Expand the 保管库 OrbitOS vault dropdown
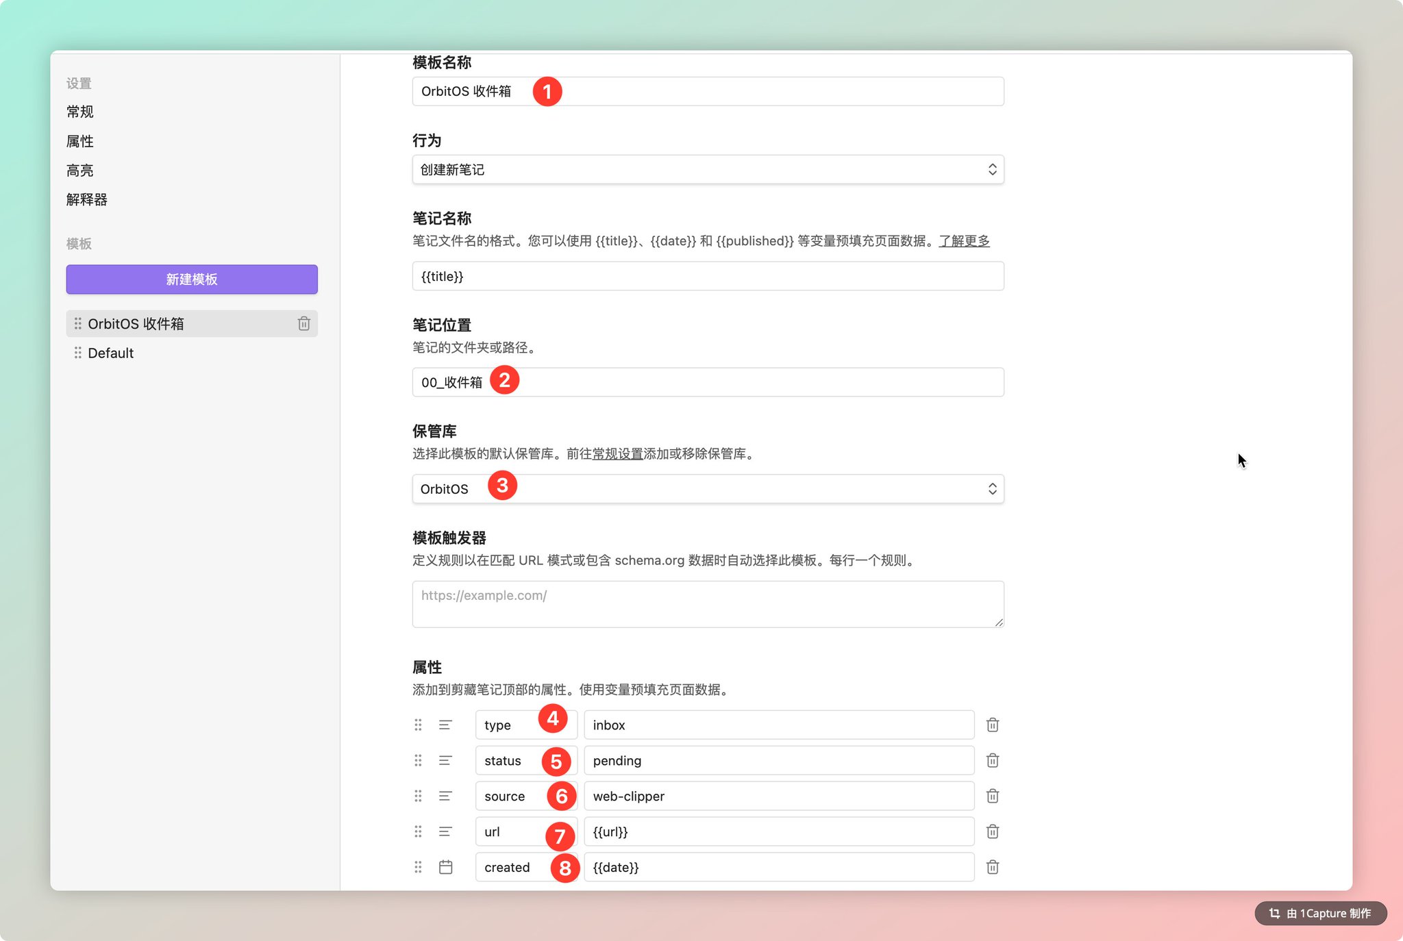Image resolution: width=1403 pixels, height=941 pixels. [708, 489]
